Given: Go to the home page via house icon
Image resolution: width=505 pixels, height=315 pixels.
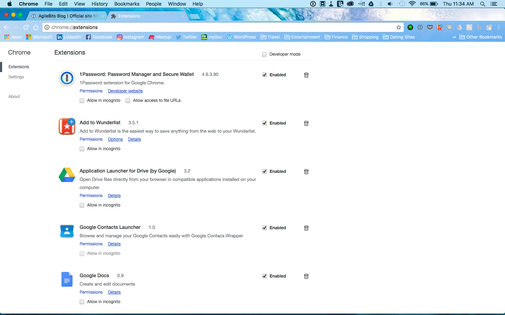Looking at the screenshot, I should tap(36, 27).
